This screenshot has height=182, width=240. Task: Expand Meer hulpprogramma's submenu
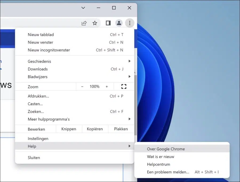75,119
